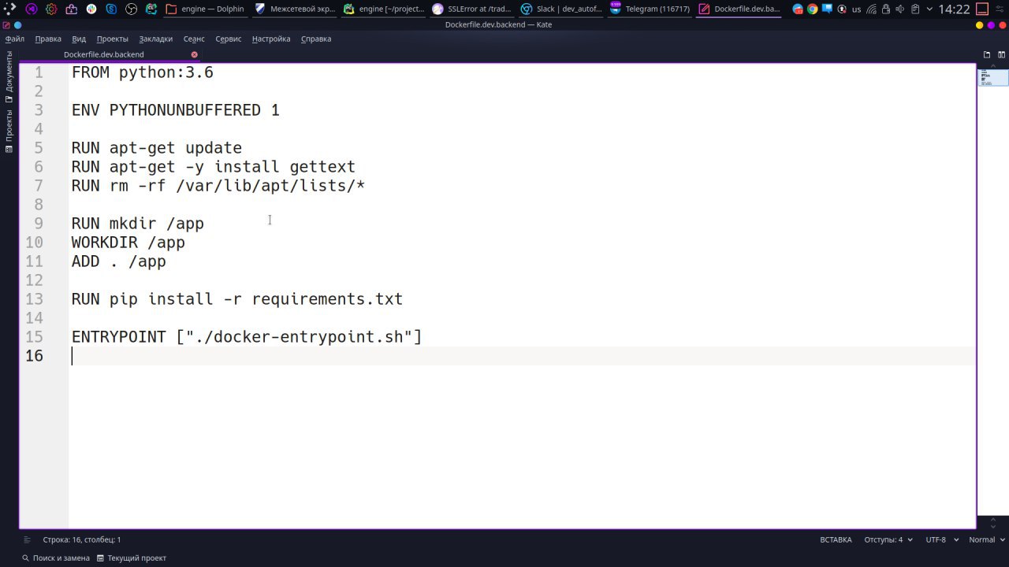Screen dimensions: 1009x567
Task: Open the UTF-8 encoding dropdown
Action: (x=942, y=539)
